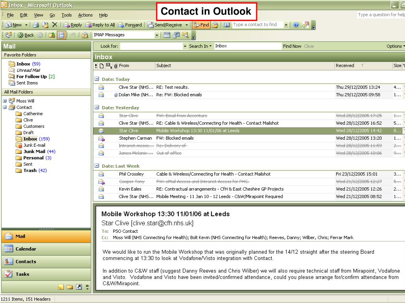
Task: Switch to the Mail pane button
Action: (x=46, y=236)
